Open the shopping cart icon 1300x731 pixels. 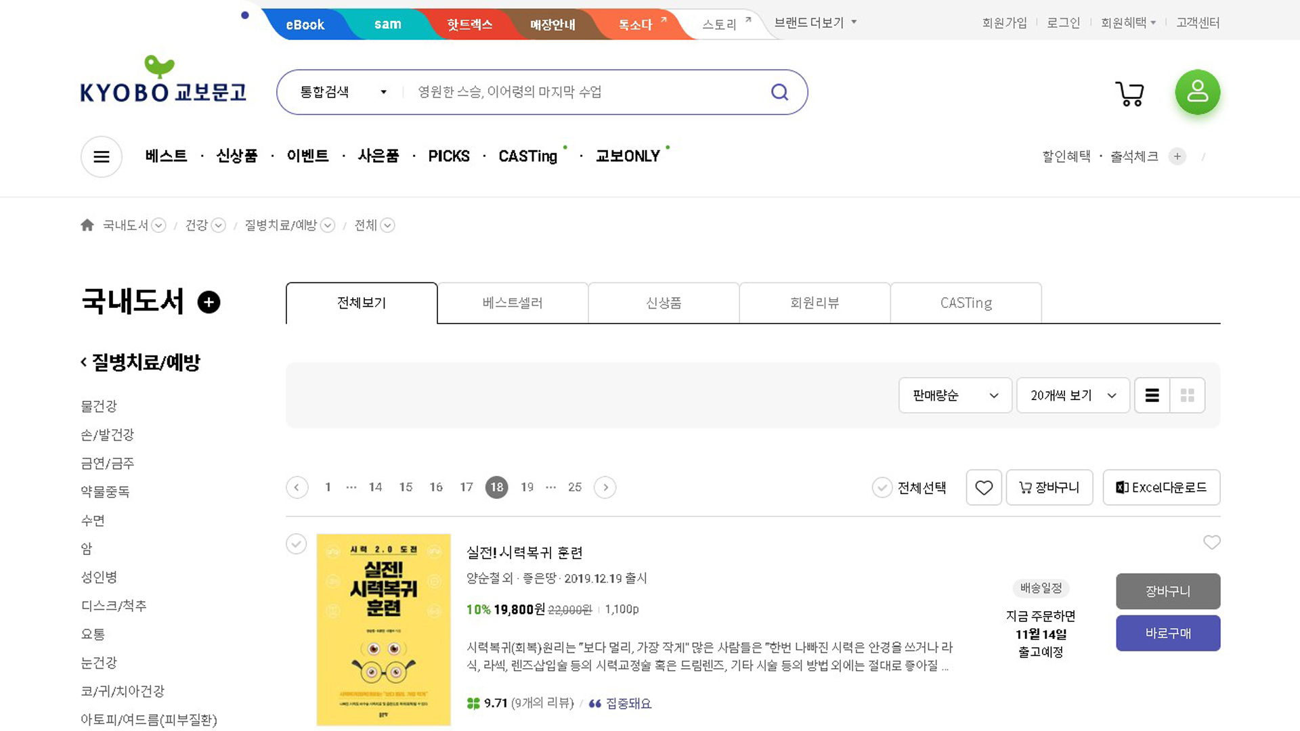click(1129, 93)
